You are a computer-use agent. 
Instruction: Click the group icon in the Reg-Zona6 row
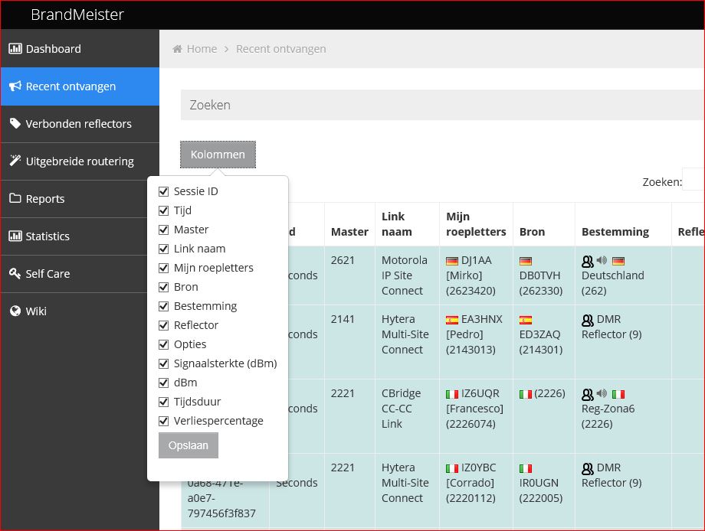click(x=587, y=394)
